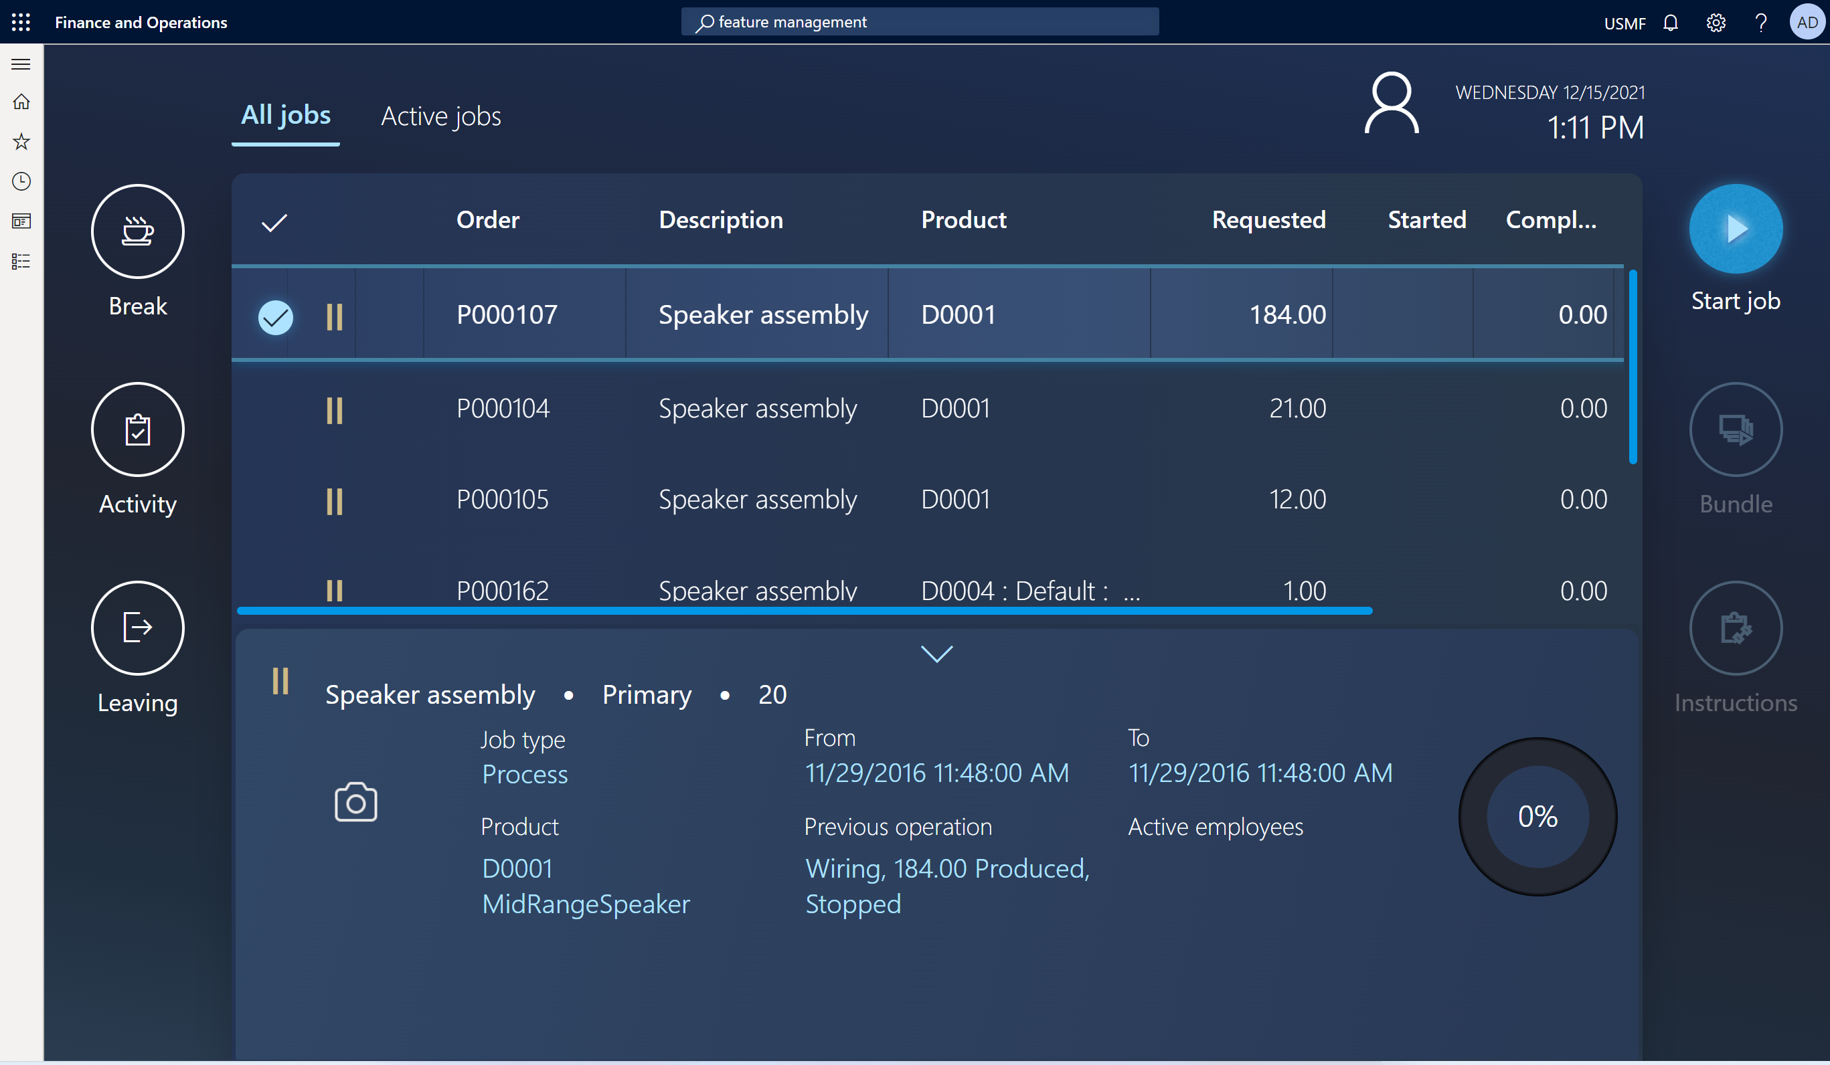Open the USMF company picker
Viewport: 1830px width, 1065px height.
(1624, 23)
